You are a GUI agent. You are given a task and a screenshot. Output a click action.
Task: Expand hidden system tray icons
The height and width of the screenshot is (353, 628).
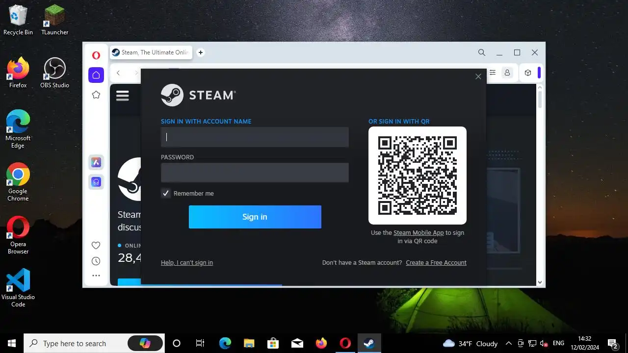pos(509,343)
